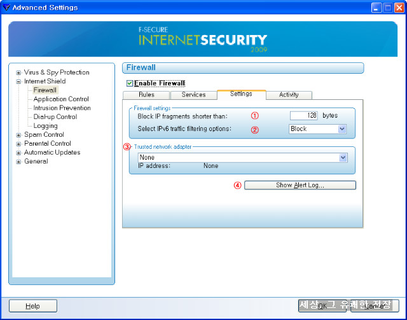This screenshot has width=407, height=320.
Task: Click the F-Secure title bar icon
Action: click(x=6, y=8)
